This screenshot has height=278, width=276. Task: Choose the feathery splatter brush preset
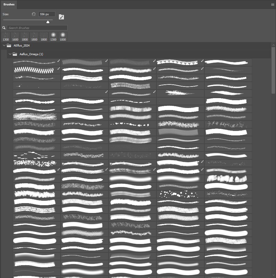point(180,93)
